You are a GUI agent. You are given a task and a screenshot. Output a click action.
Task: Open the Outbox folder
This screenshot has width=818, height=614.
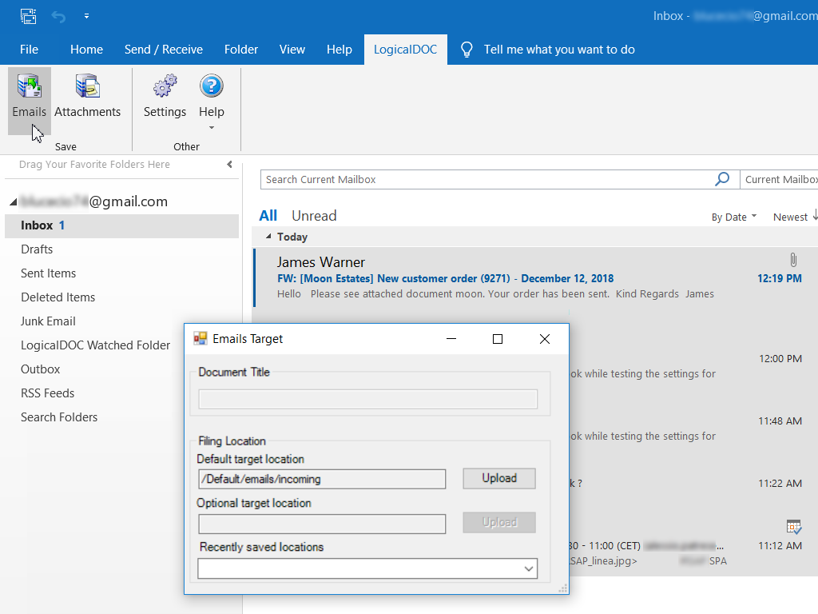click(40, 369)
